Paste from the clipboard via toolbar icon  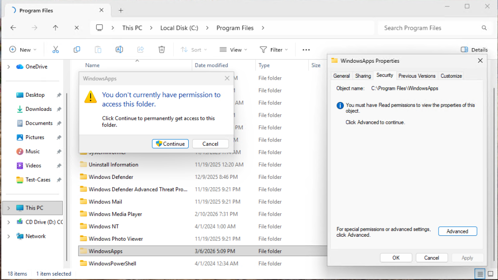pyautogui.click(x=97, y=49)
